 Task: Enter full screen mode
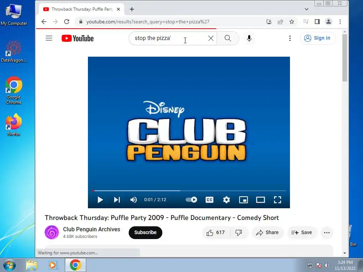[277, 200]
